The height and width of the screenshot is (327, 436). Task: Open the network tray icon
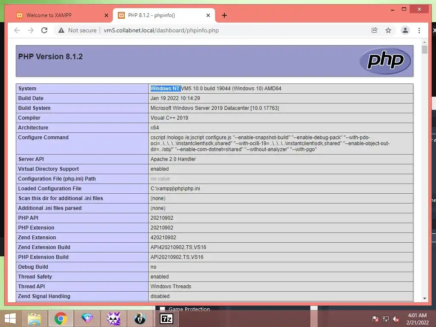coord(386,319)
